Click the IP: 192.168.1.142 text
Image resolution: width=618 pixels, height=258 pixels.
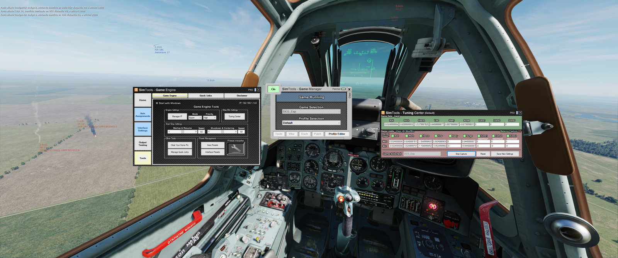coord(248,103)
